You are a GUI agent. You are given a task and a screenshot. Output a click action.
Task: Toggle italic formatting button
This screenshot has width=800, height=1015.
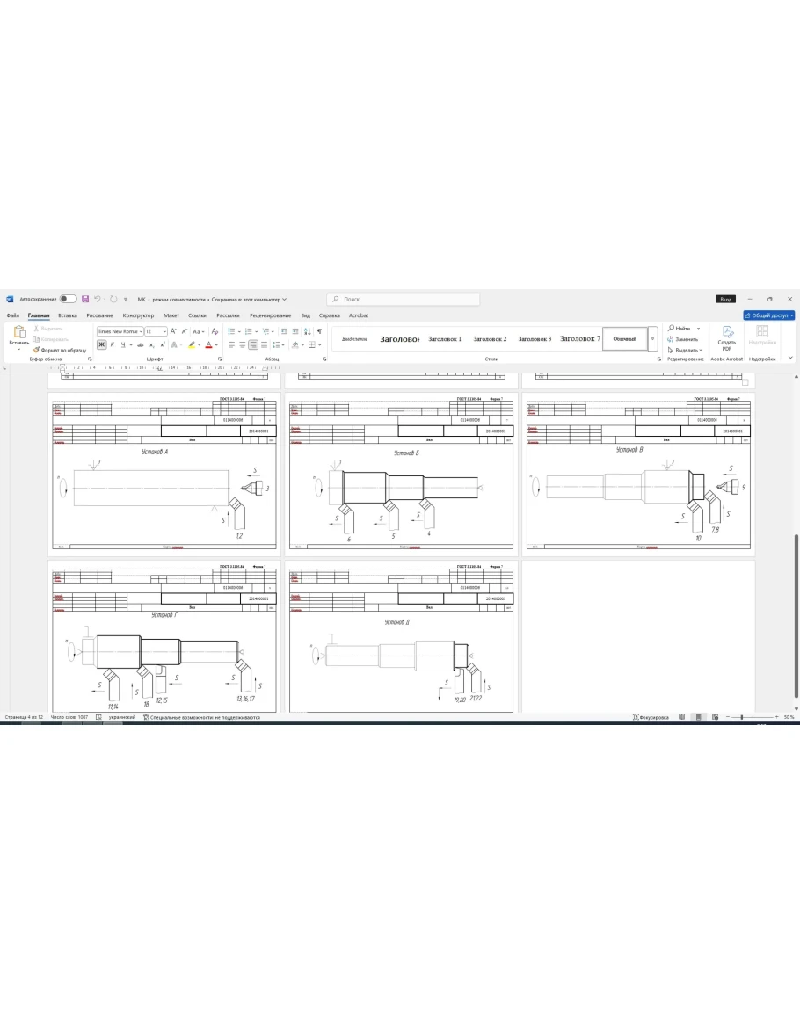pyautogui.click(x=112, y=345)
